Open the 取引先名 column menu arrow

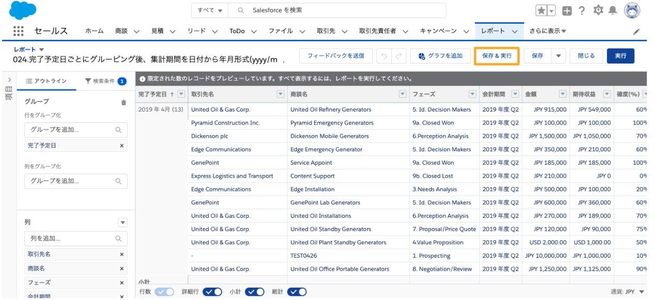pos(281,94)
